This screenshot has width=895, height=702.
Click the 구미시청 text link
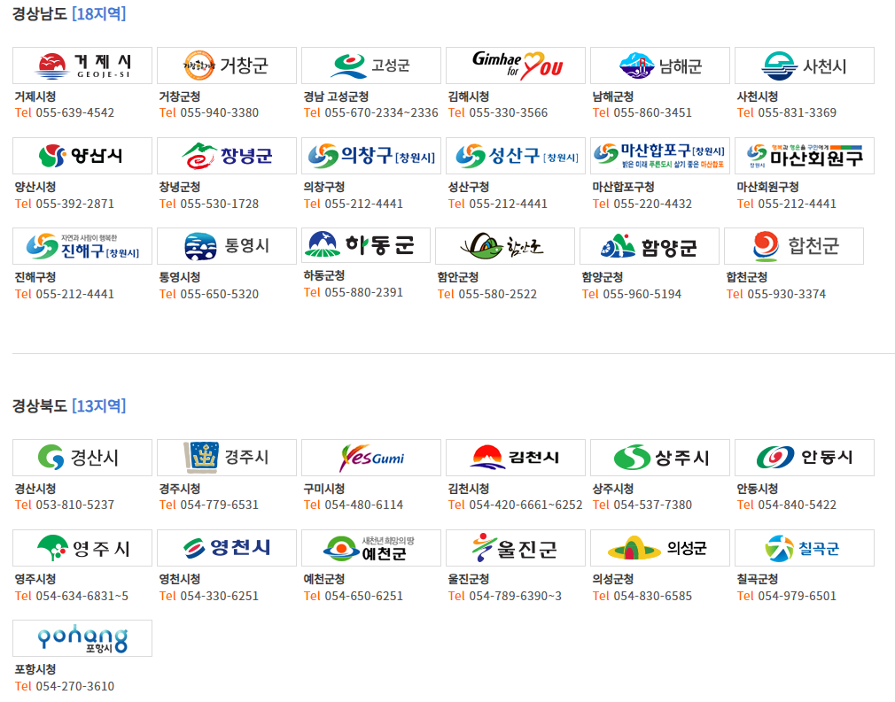pos(324,489)
